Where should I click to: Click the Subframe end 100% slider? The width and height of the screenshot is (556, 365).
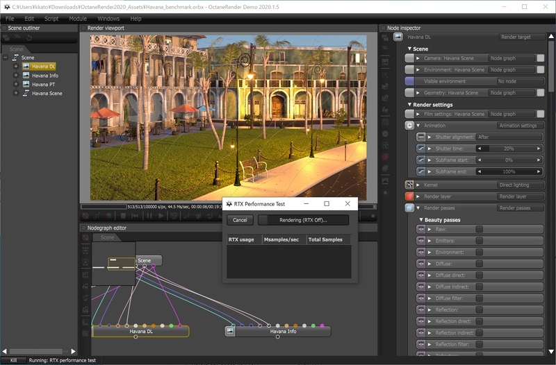(x=509, y=171)
